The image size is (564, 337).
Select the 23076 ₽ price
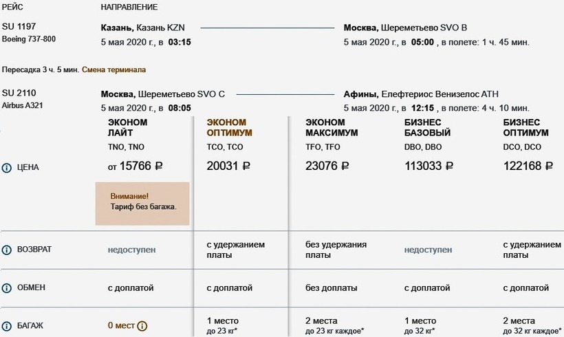[327, 166]
